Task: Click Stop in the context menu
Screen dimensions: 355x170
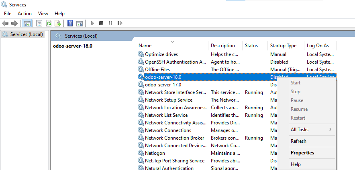Action: point(306,92)
